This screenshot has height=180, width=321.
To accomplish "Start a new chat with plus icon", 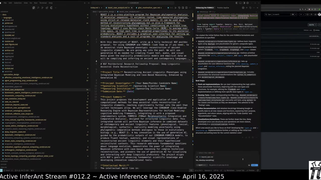I will pos(247,8).
